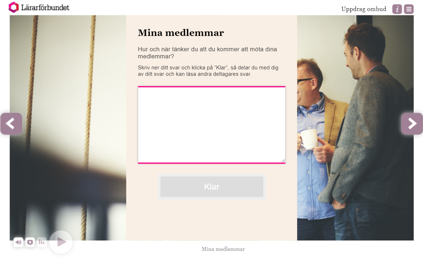Image resolution: width=423 pixels, height=269 pixels.
Task: Click the Lärarförbundet wordmark text
Action: 45,7
